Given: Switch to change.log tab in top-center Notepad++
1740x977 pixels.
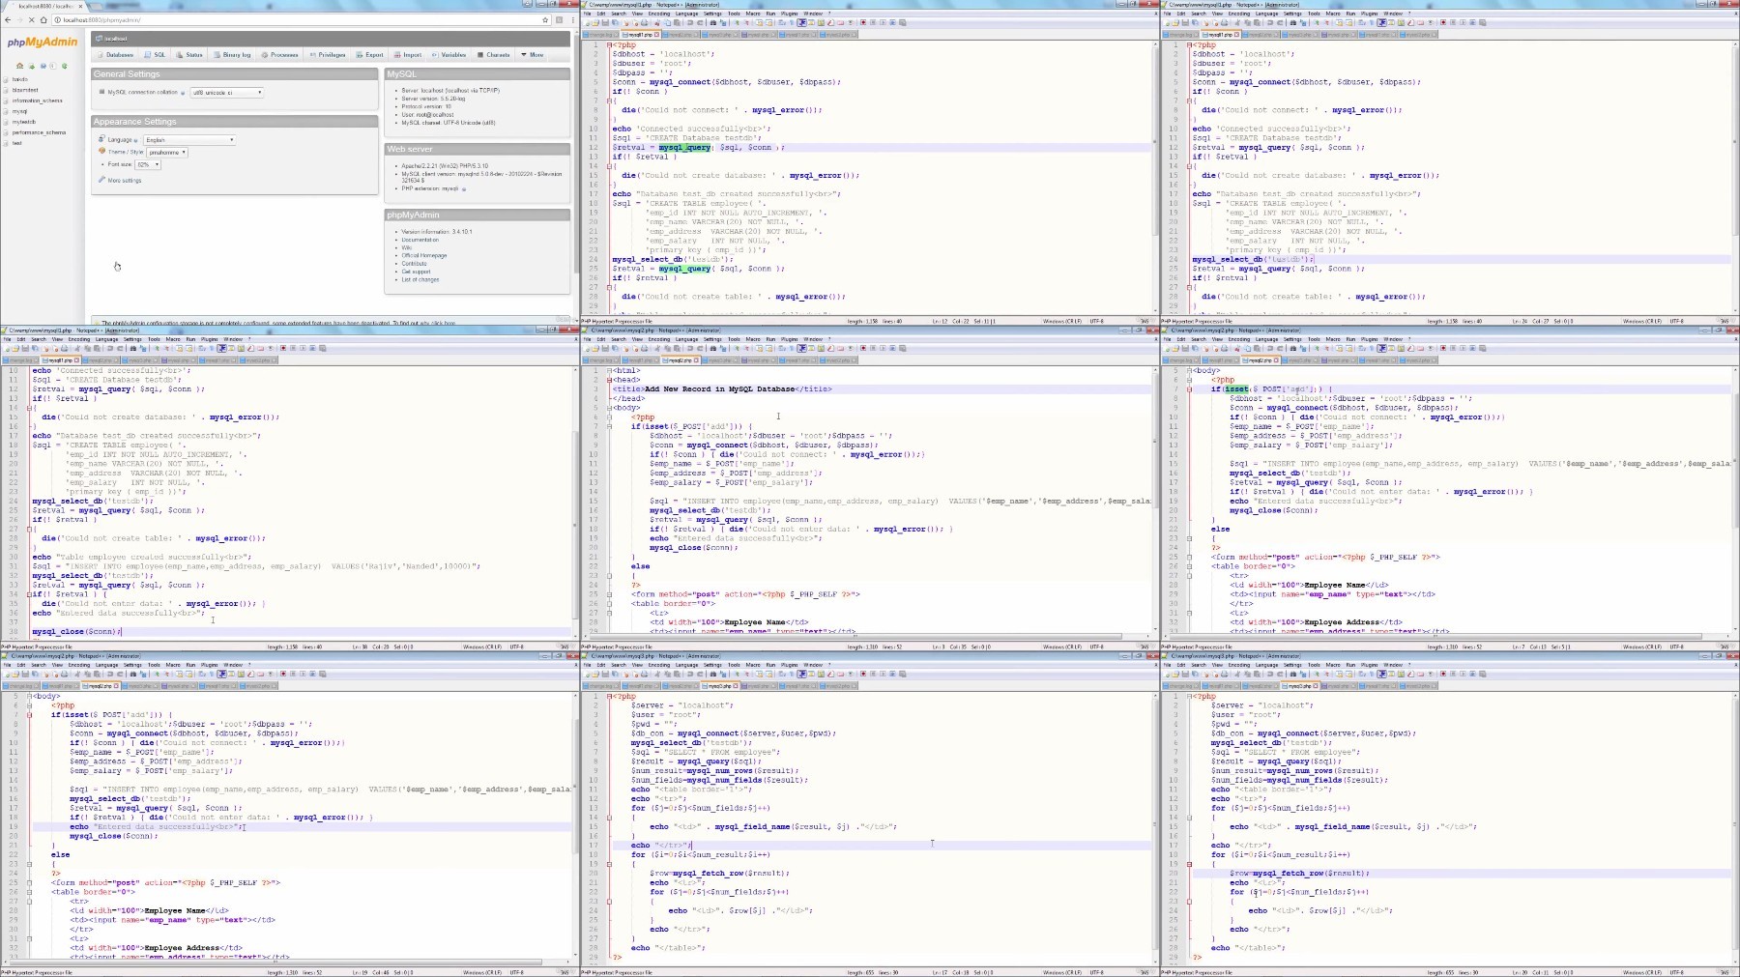Looking at the screenshot, I should click(600, 35).
